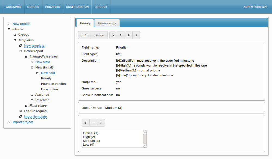Edit list item with pencil button
The image size is (272, 159).
click(101, 123)
